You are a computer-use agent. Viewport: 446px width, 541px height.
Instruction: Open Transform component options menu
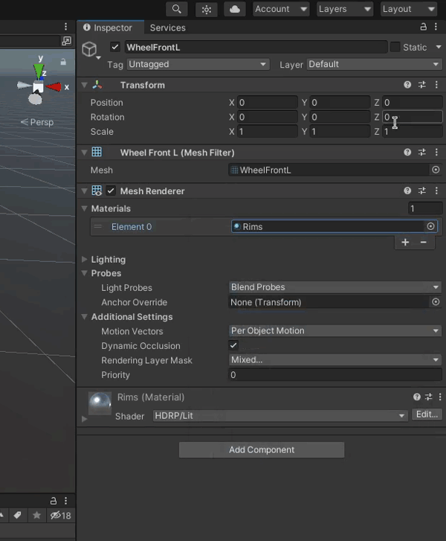click(x=436, y=85)
